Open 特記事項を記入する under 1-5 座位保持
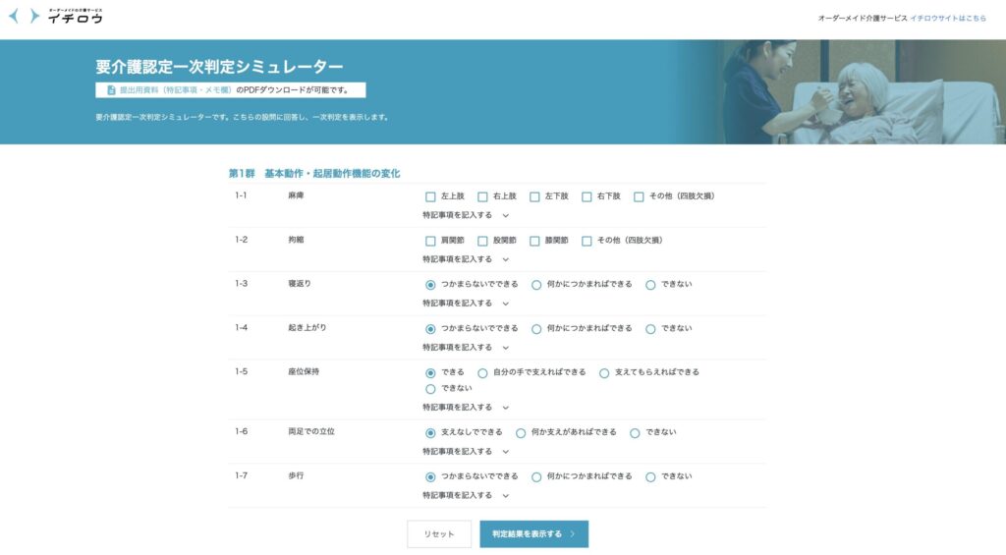1006x555 pixels. pyautogui.click(x=466, y=407)
